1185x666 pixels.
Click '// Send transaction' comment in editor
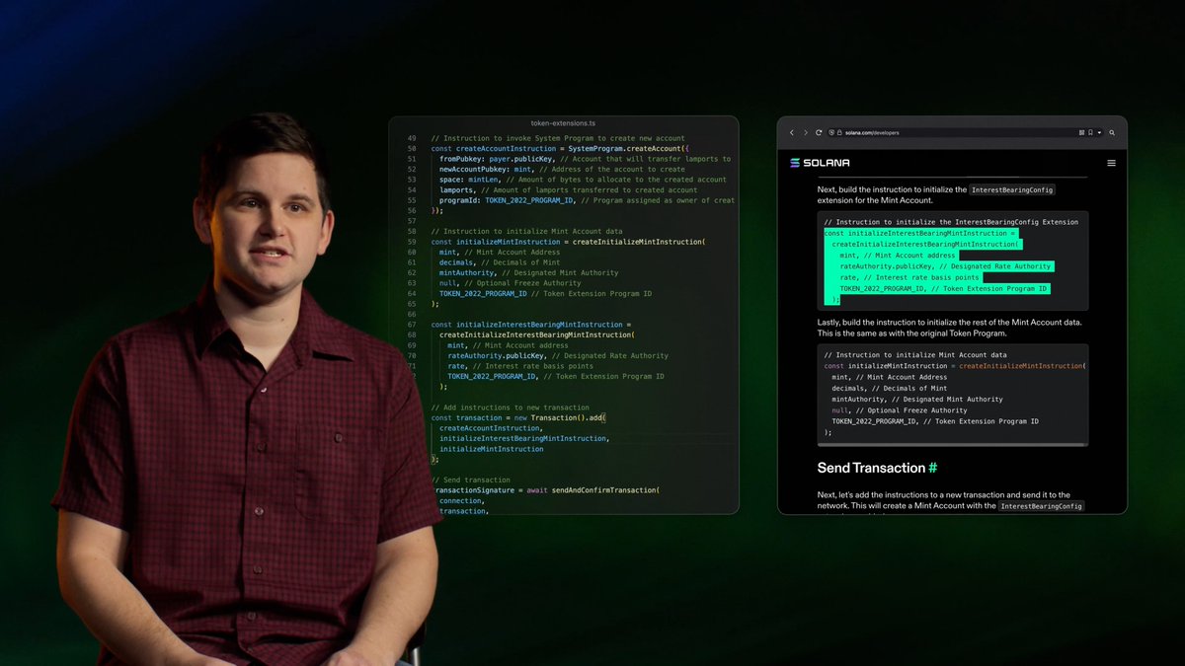point(471,480)
